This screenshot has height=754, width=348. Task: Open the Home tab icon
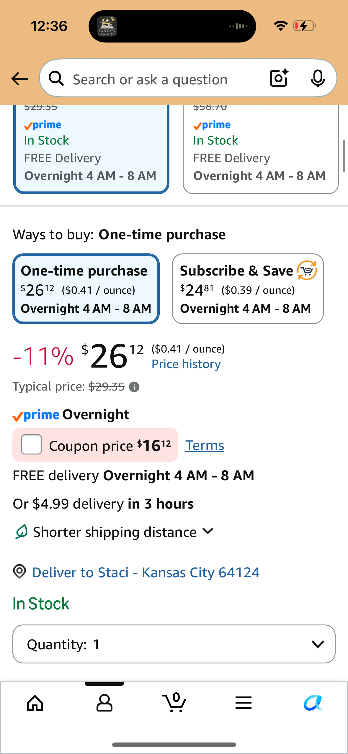35,703
